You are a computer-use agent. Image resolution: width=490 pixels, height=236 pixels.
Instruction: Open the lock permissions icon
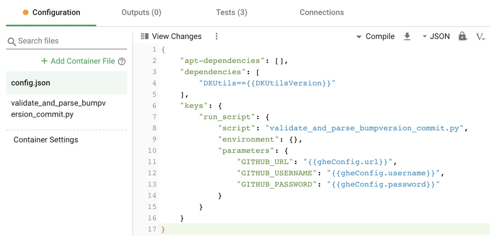point(463,36)
